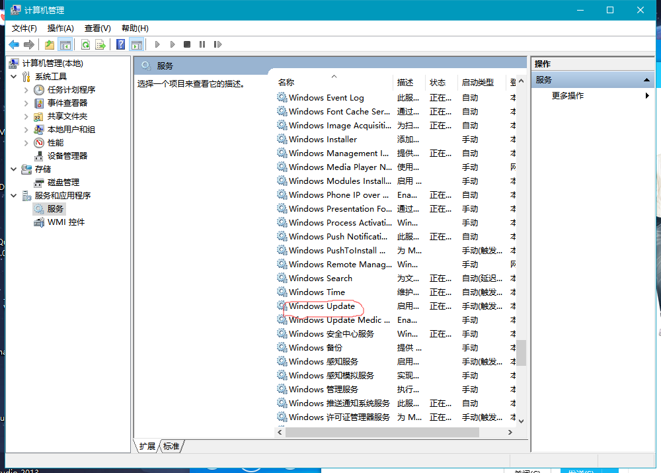661x473 pixels.
Task: Toggle the Show/Hide console tree icon
Action: [65, 44]
